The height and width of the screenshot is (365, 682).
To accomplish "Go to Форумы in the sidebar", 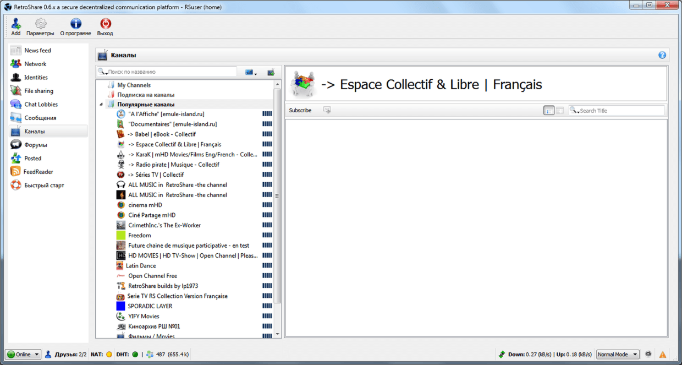I will coord(36,145).
